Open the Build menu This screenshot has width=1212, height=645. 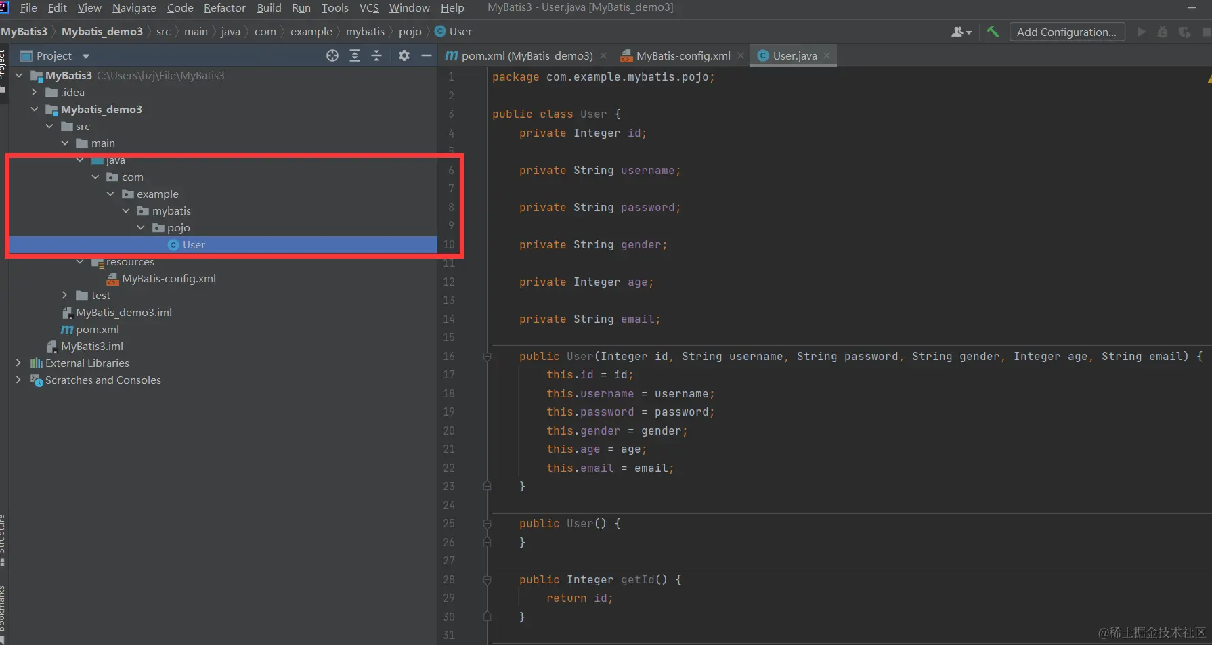click(269, 7)
